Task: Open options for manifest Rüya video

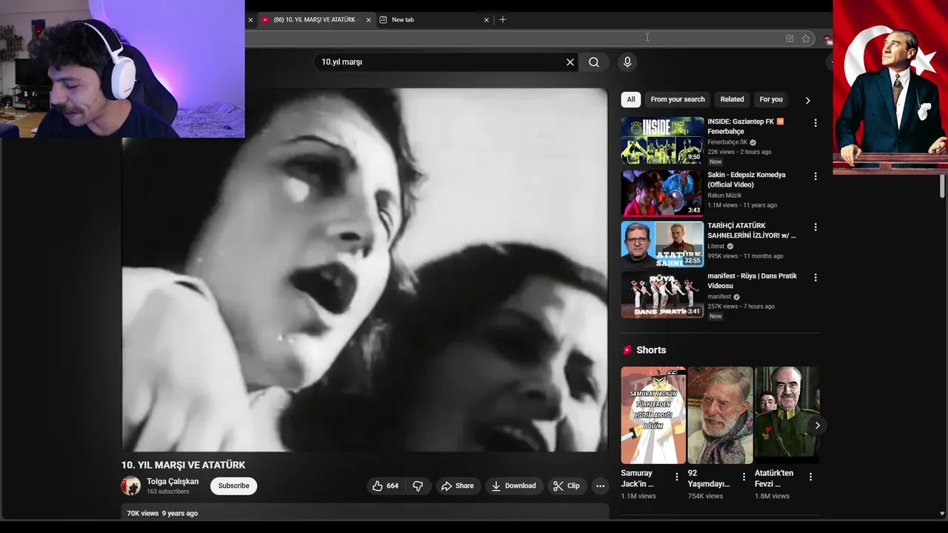Action: click(815, 277)
